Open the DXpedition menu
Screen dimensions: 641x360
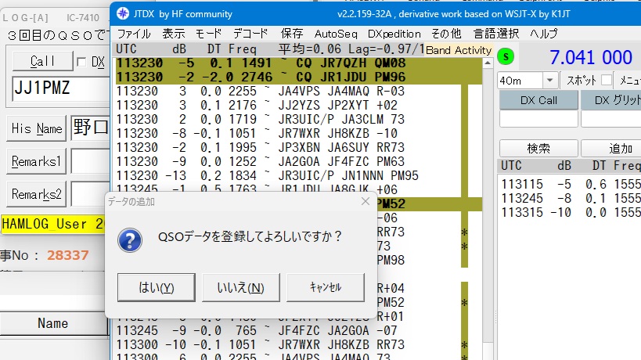coord(394,34)
